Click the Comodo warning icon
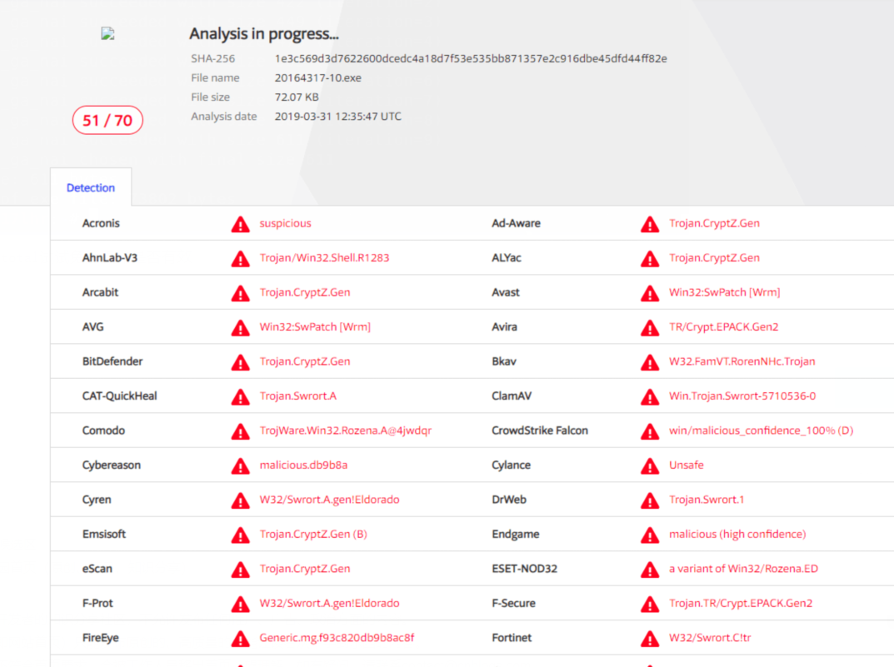 241,431
